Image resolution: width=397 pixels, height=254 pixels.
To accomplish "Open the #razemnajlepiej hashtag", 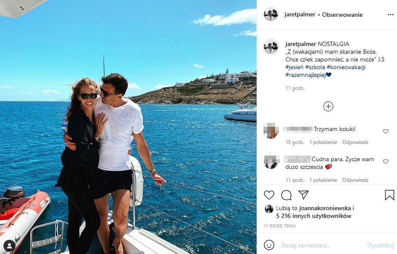I will click(305, 75).
